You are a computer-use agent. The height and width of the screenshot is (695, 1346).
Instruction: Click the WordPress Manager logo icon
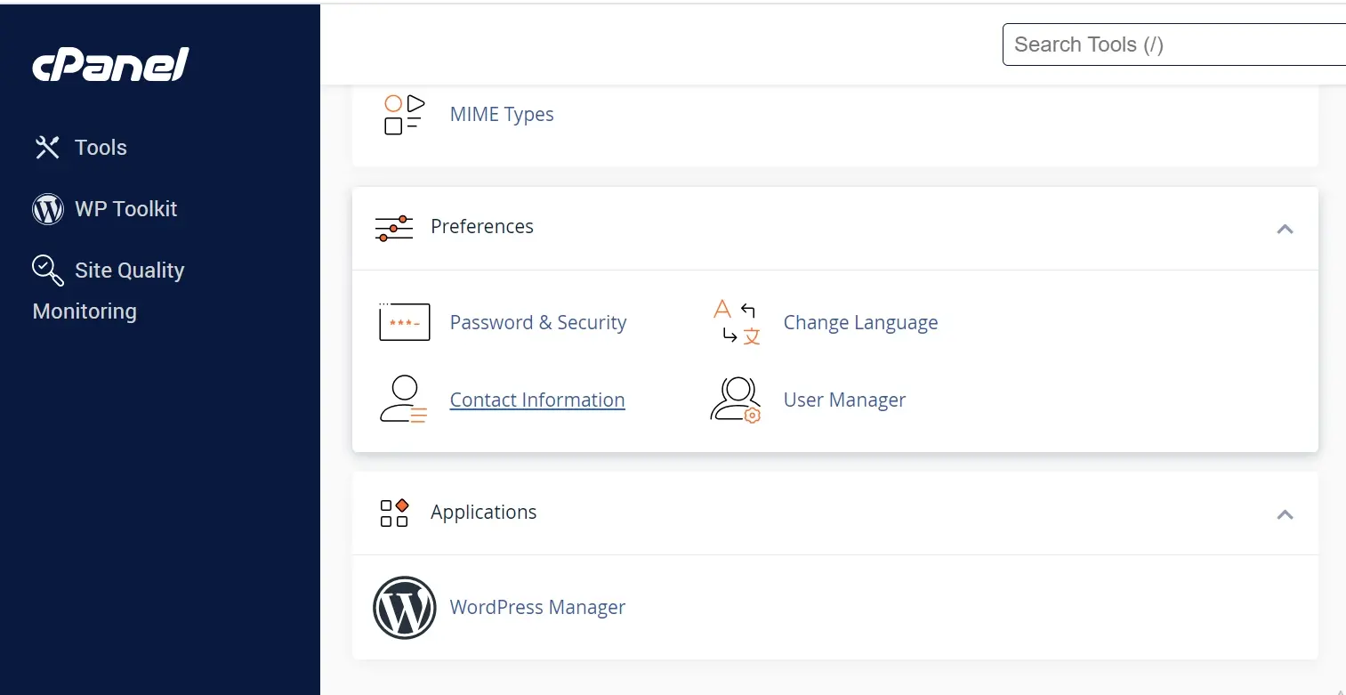pos(405,608)
